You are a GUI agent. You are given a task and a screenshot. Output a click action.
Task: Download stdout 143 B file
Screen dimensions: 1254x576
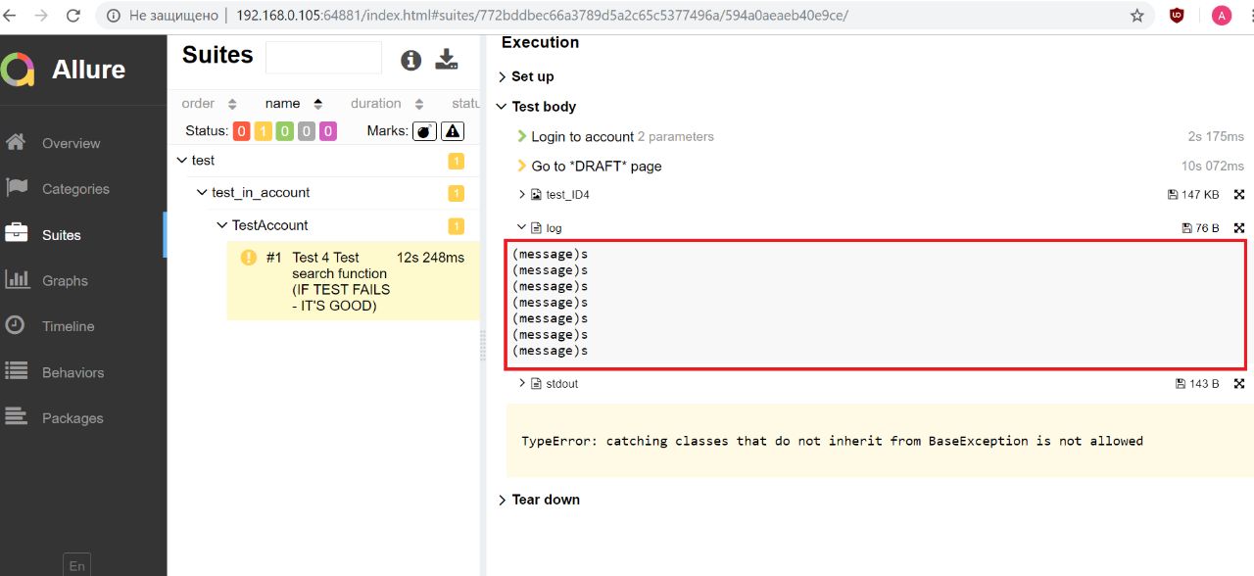[1197, 384]
